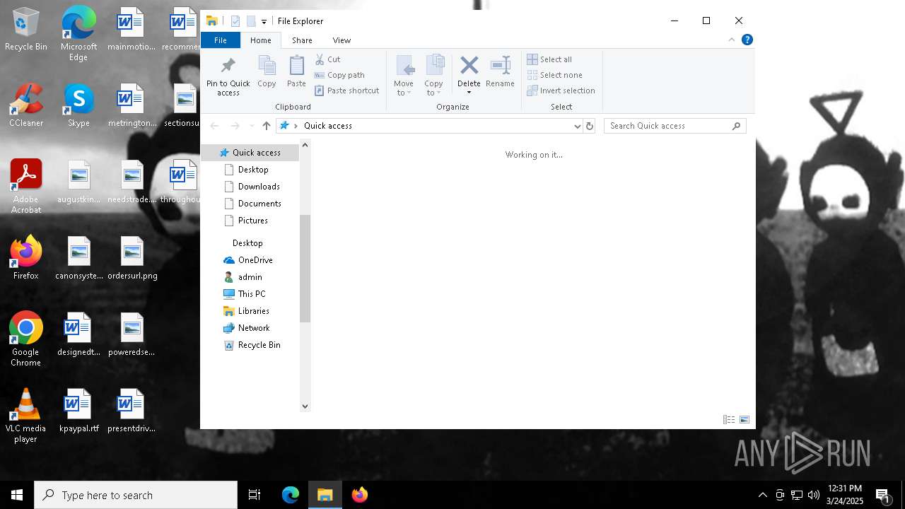The height and width of the screenshot is (509, 905).
Task: Click Copy path in ribbon
Action: pyautogui.click(x=339, y=75)
